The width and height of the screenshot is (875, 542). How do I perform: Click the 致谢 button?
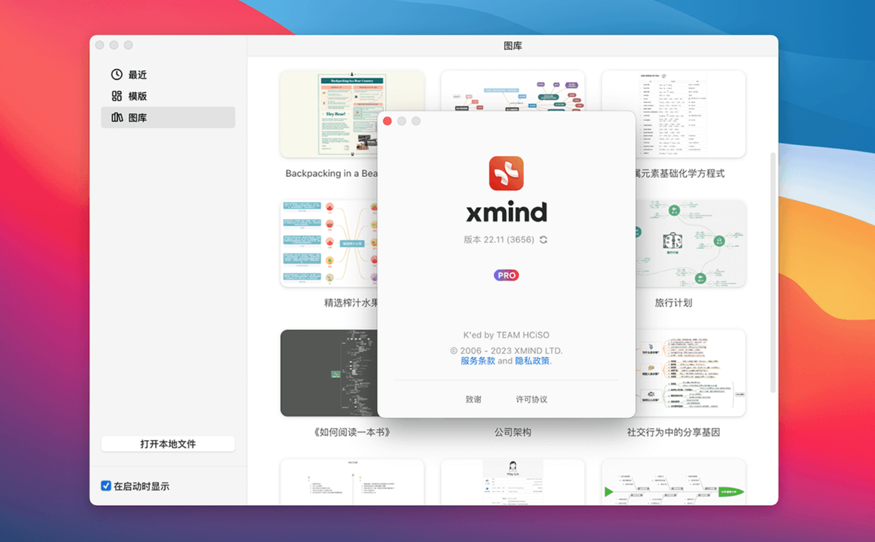(x=473, y=399)
